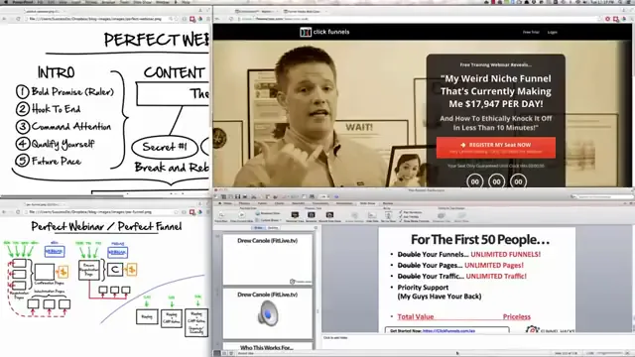Open the Login link on ClickFunnels
635x357 pixels.
(553, 32)
